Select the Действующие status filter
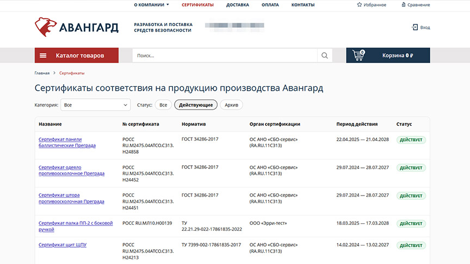Viewport: 470px width, 264px height. [x=196, y=105]
